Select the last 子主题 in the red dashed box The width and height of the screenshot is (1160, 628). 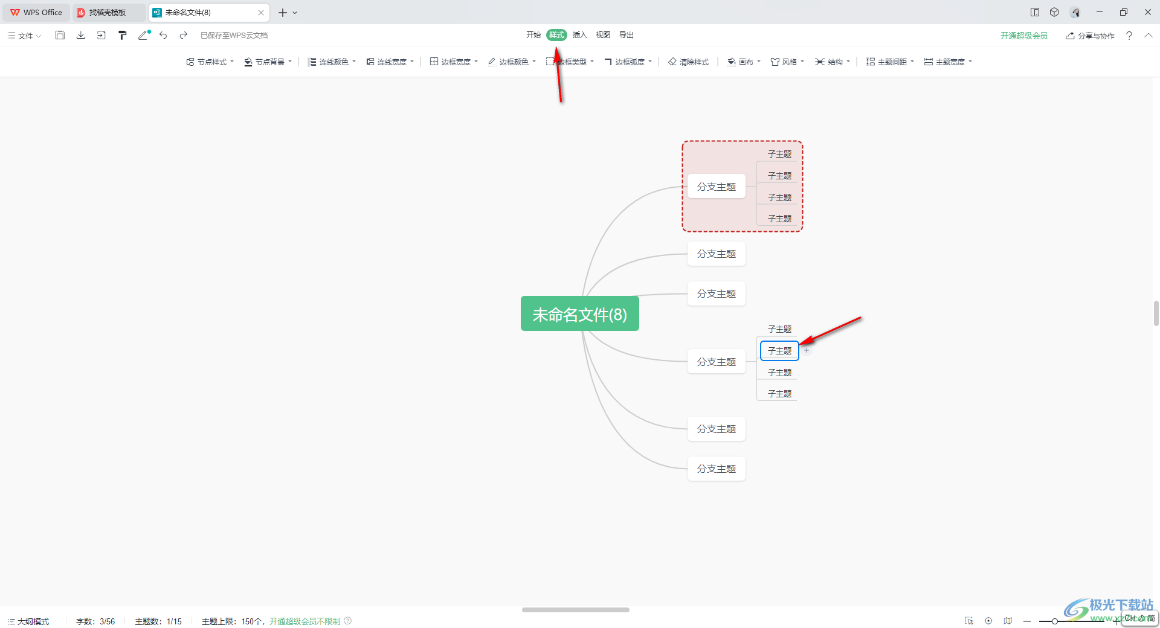[x=779, y=219]
